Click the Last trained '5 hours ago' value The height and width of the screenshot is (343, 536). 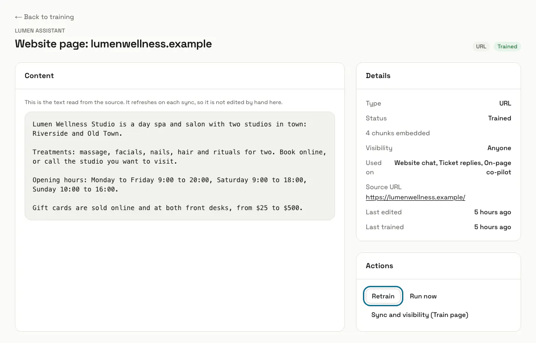tap(492, 227)
